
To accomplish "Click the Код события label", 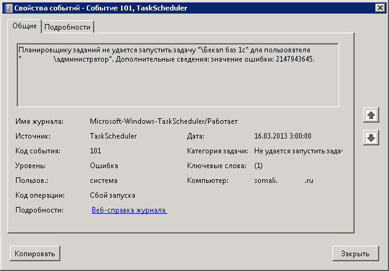I will tap(38, 151).
